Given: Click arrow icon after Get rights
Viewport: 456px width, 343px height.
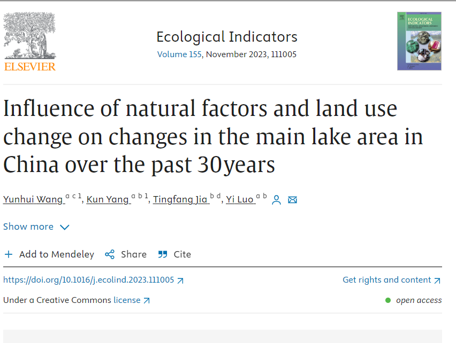Looking at the screenshot, I should pos(437,280).
